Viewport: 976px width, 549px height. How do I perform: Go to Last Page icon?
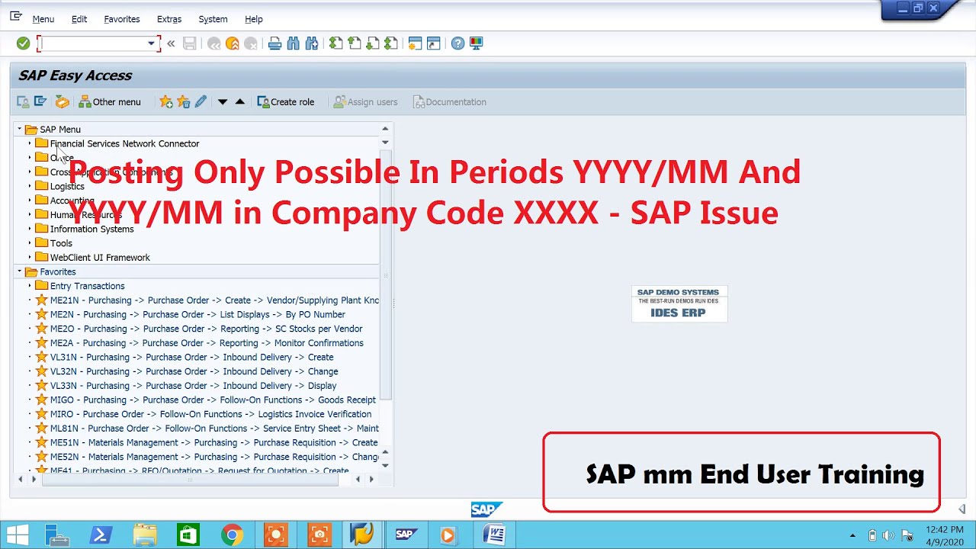[391, 43]
